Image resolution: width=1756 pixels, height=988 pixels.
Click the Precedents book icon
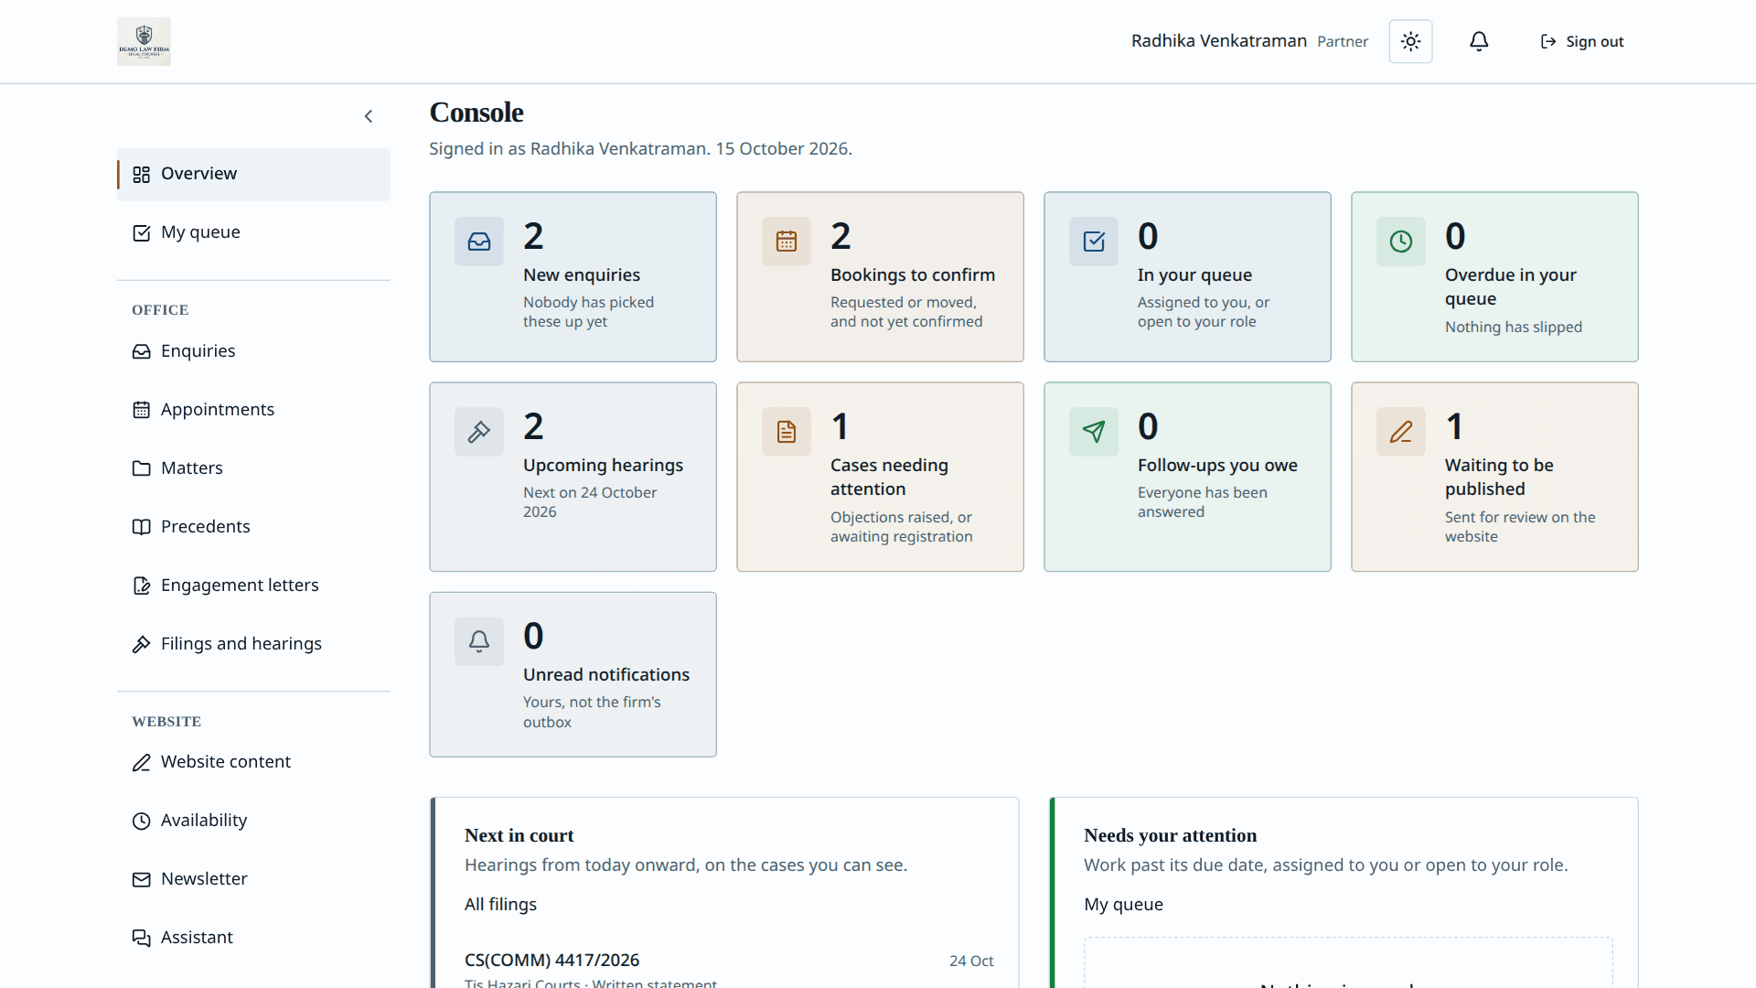coord(141,527)
